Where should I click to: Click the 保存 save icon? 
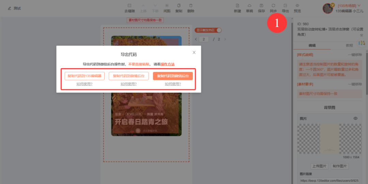click(x=261, y=5)
